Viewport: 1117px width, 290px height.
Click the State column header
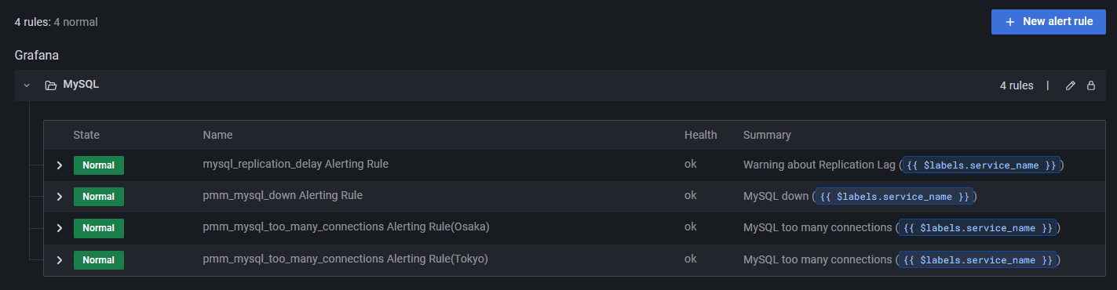(x=86, y=135)
